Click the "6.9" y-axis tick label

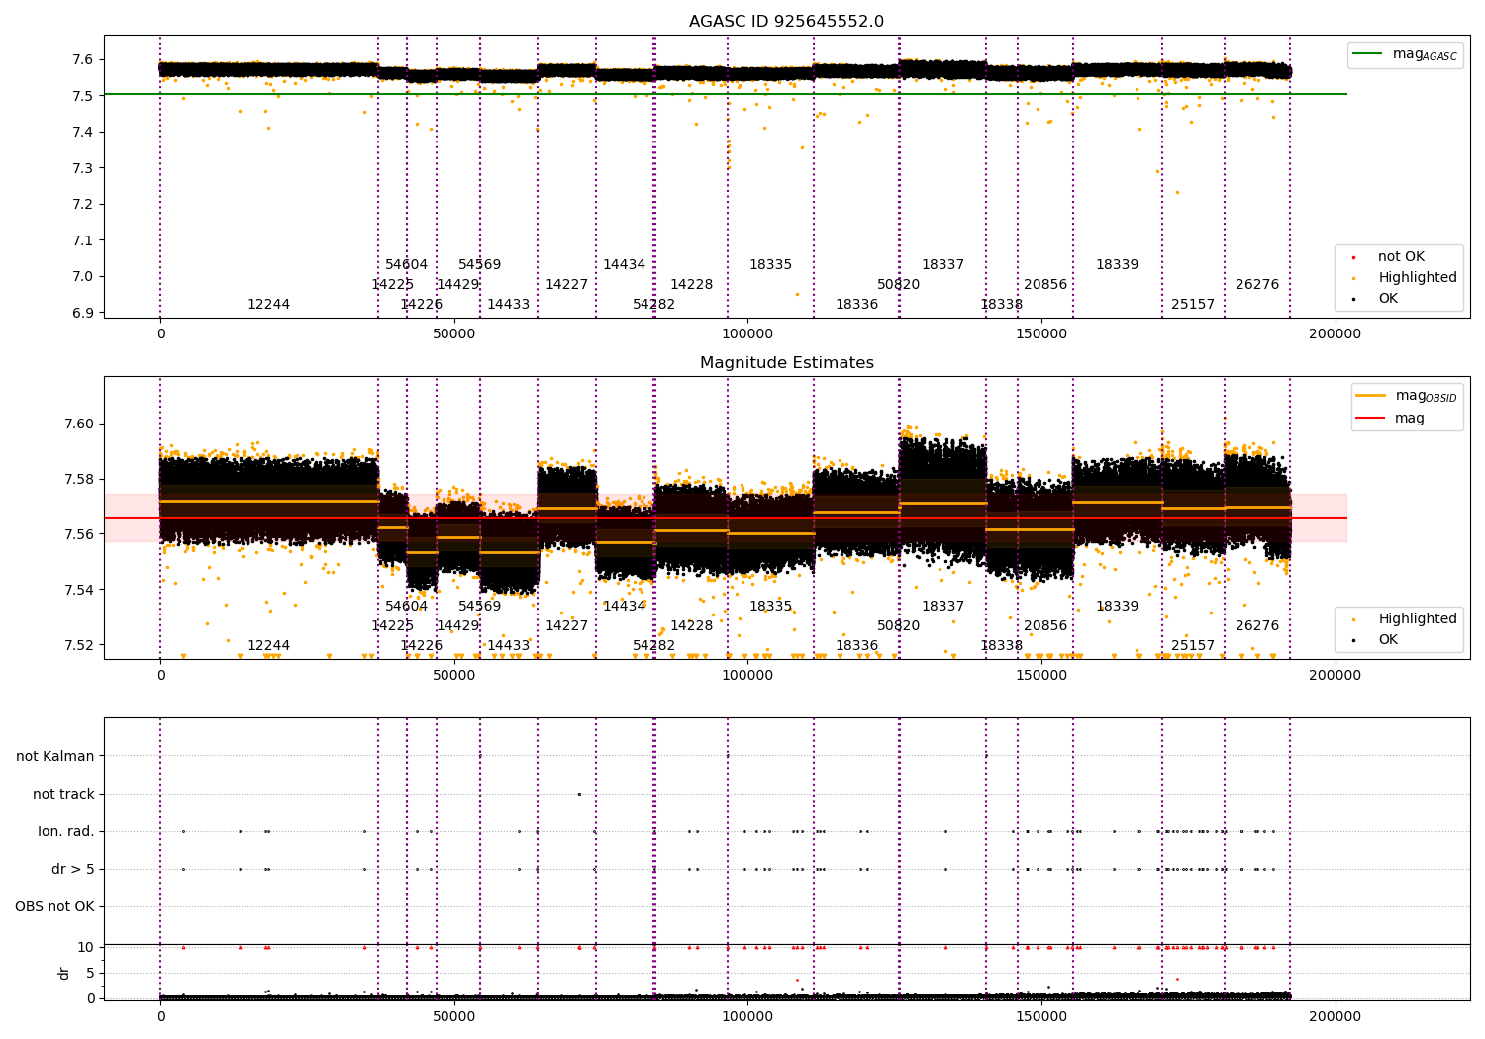84,313
